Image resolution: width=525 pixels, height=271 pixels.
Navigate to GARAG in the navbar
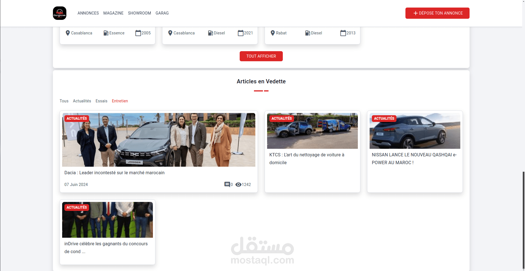click(162, 13)
